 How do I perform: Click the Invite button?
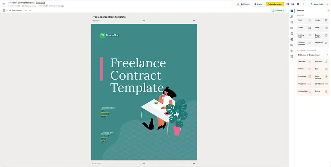(258, 4)
